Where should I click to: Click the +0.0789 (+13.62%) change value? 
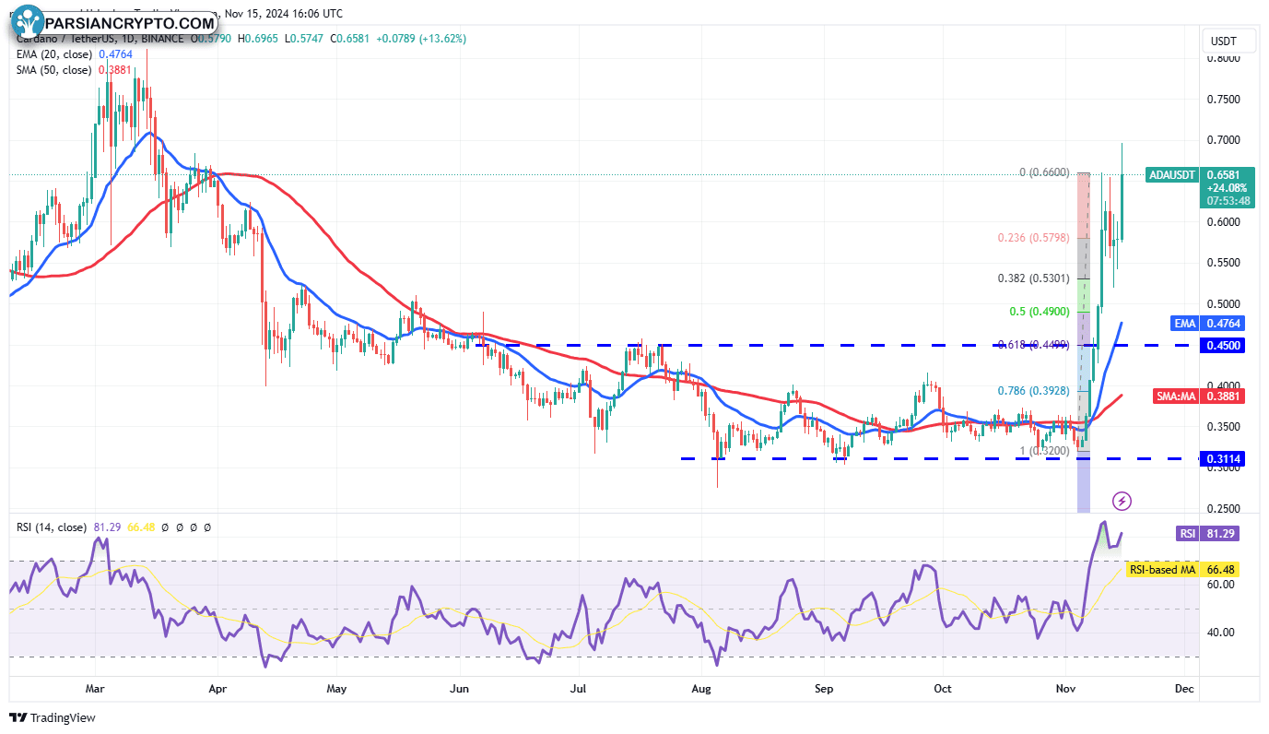(419, 39)
